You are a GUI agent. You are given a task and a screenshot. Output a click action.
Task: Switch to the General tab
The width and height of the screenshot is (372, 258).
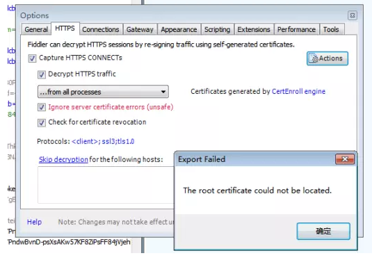(36, 29)
